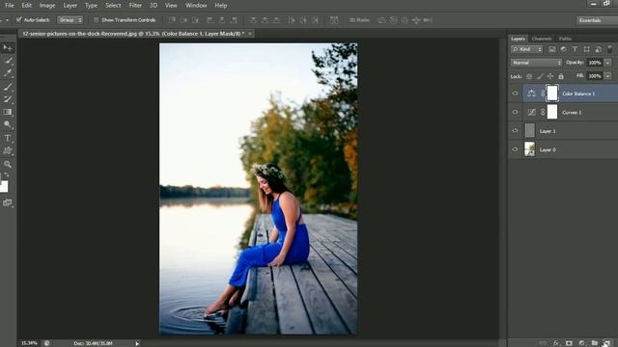Click the status bar arrow after Doc info

point(137,343)
